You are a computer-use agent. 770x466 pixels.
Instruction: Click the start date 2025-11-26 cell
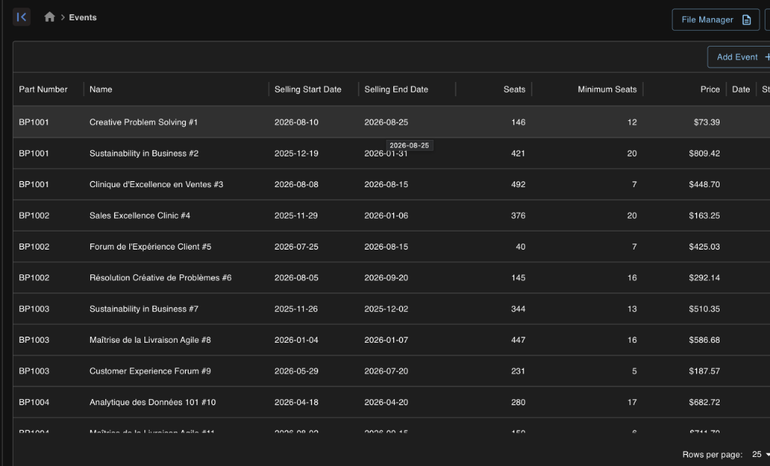pyautogui.click(x=296, y=309)
